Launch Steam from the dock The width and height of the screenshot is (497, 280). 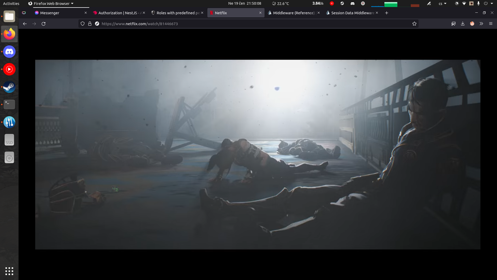point(9,87)
